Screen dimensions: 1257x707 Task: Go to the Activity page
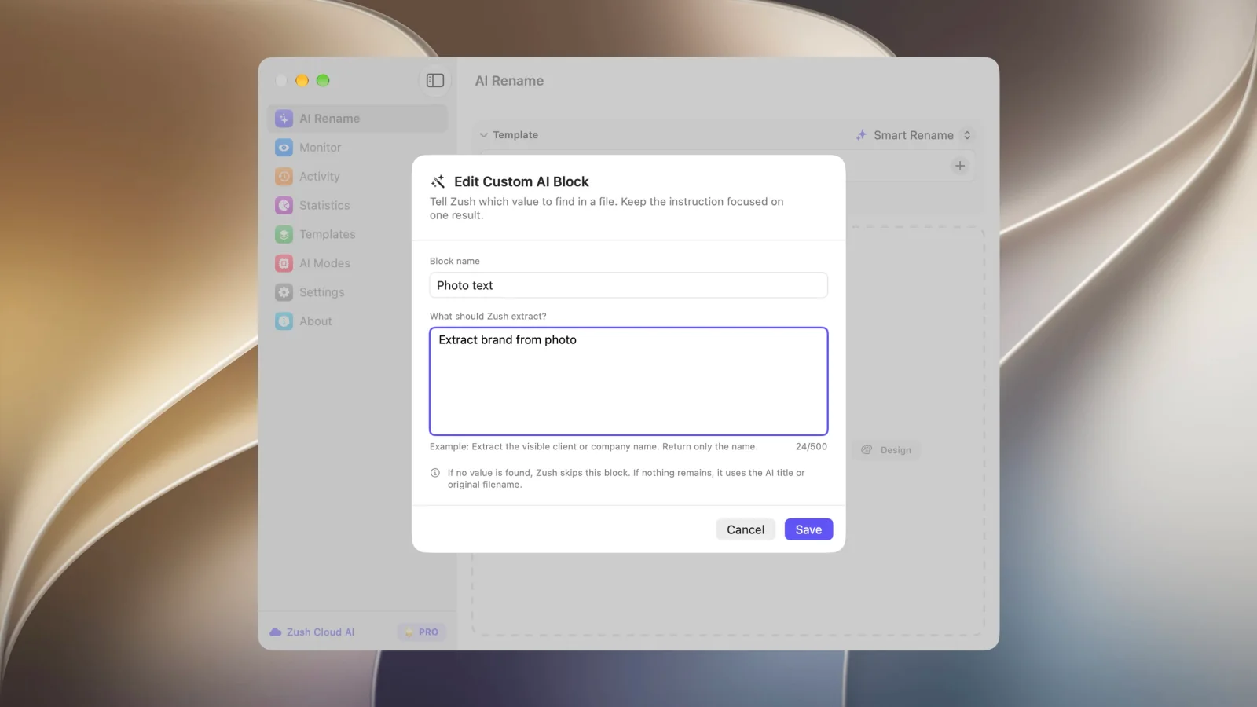click(x=358, y=177)
